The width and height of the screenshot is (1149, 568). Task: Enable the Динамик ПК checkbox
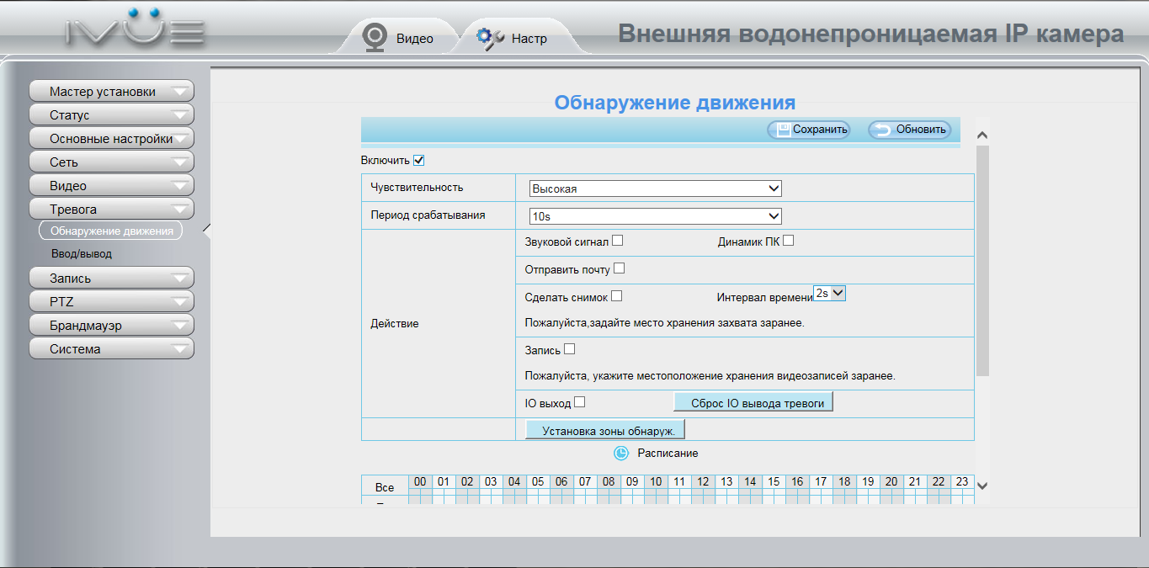point(788,241)
